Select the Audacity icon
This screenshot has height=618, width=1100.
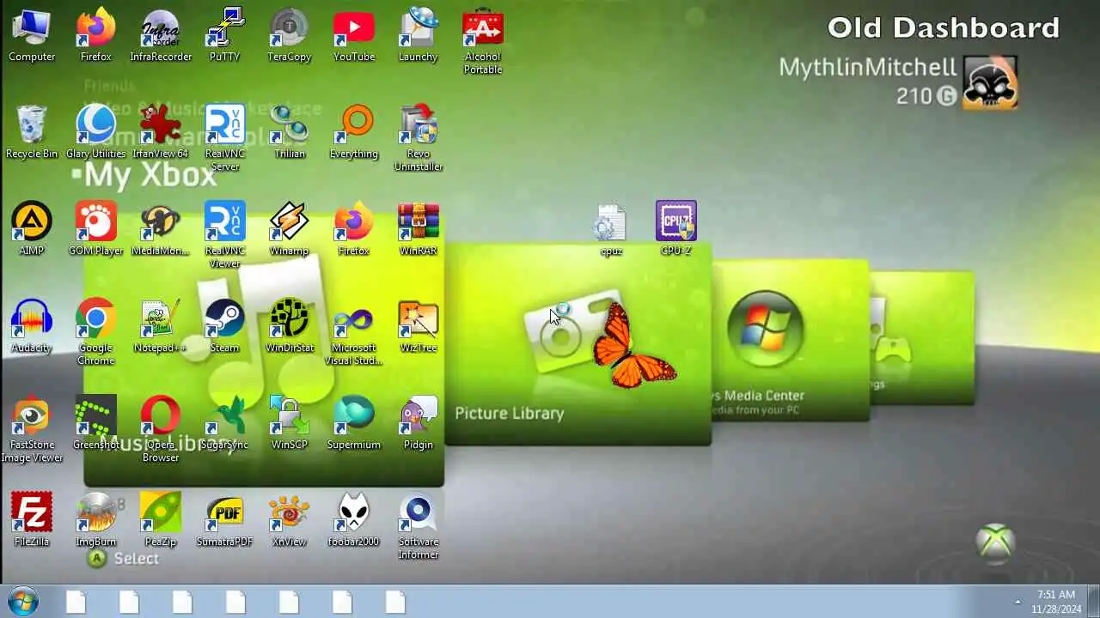tap(32, 327)
